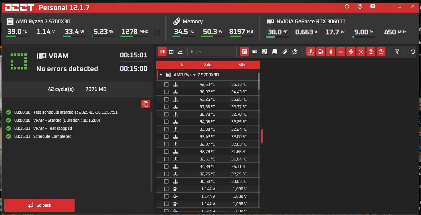Collapse the AMD Ryzen 7 5700X3D sensor group
This screenshot has height=215, width=421.
[161, 75]
